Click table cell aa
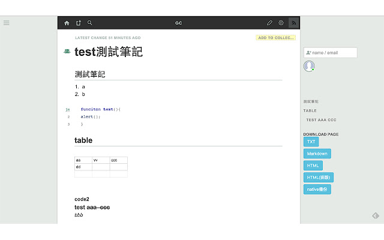 (x=83, y=160)
